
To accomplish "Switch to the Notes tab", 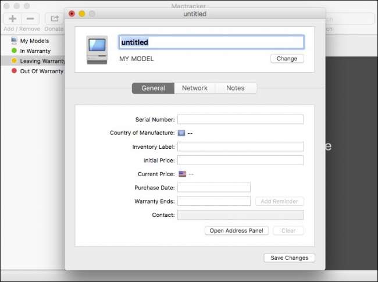I will coord(236,88).
